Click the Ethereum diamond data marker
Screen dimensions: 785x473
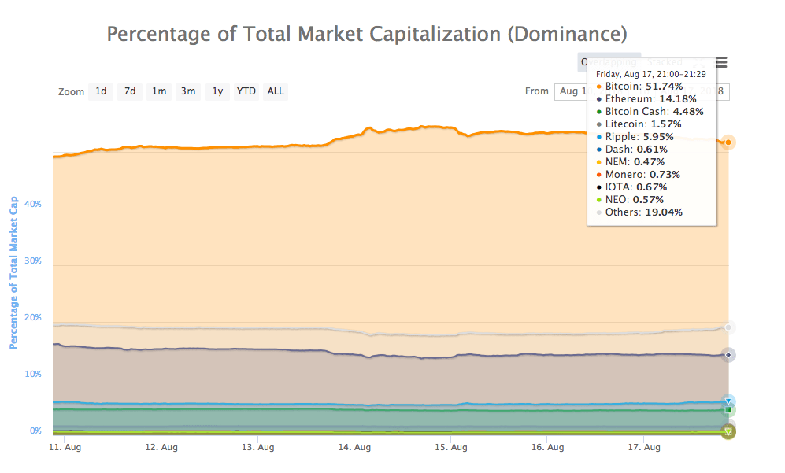click(729, 355)
